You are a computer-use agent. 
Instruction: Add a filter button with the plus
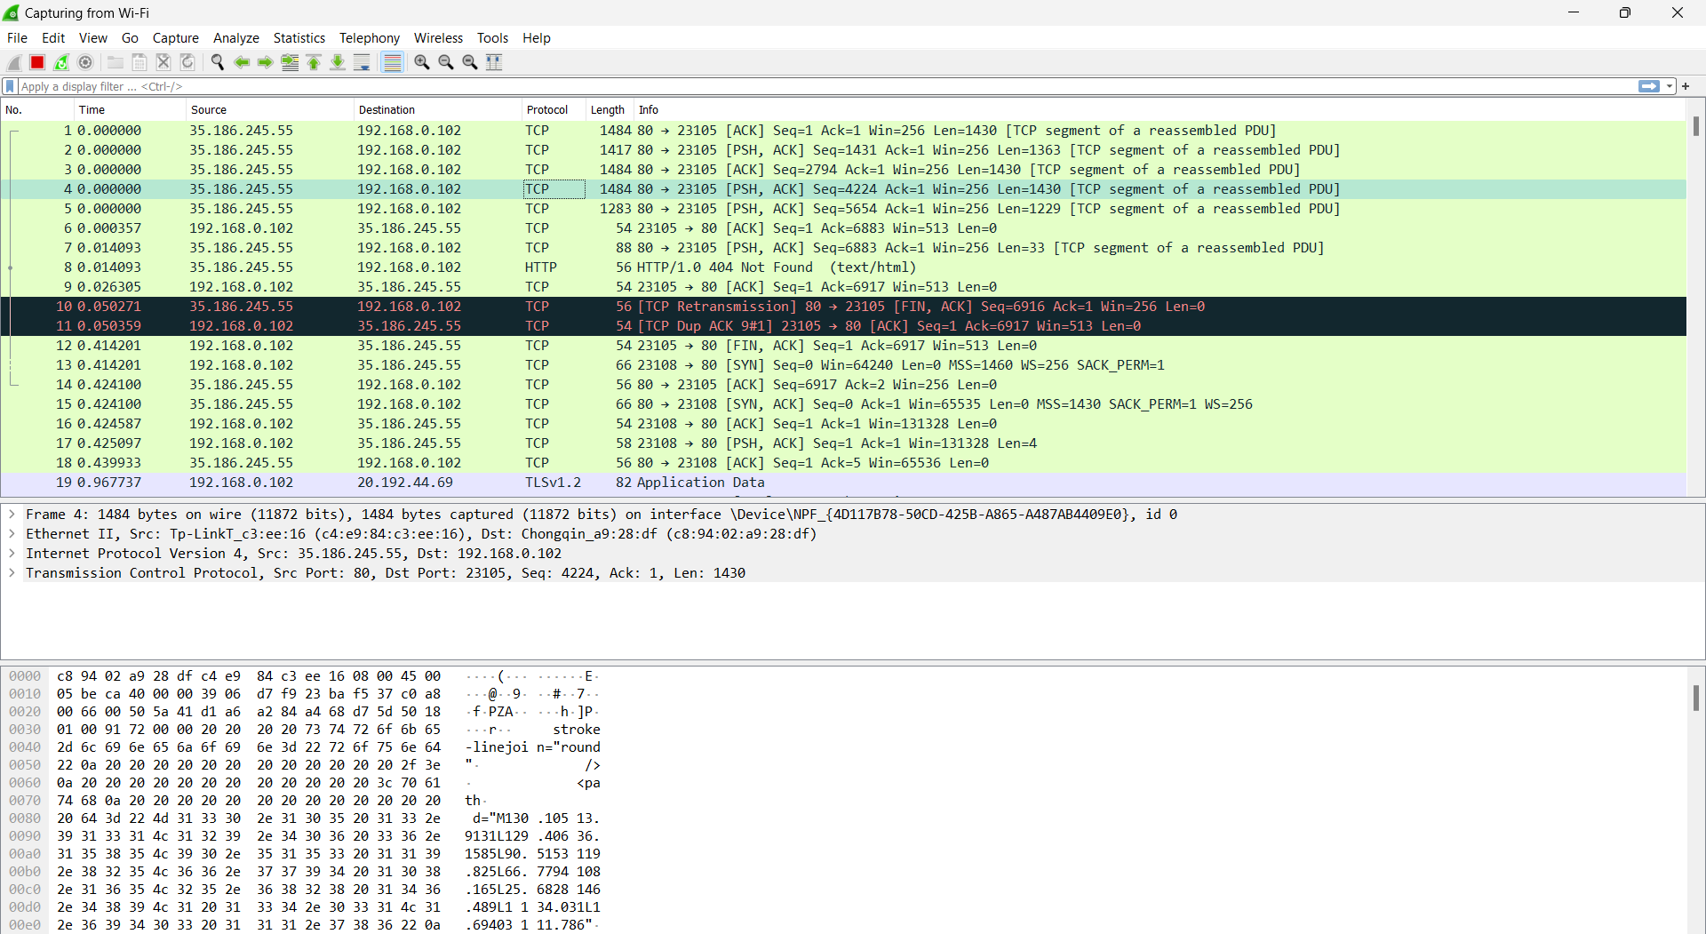pos(1686,86)
